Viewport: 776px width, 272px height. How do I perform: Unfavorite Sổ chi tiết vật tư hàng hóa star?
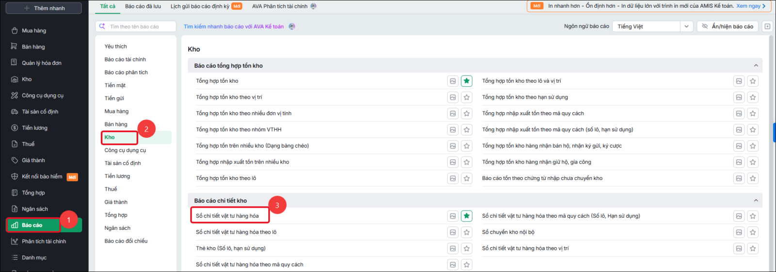[467, 216]
